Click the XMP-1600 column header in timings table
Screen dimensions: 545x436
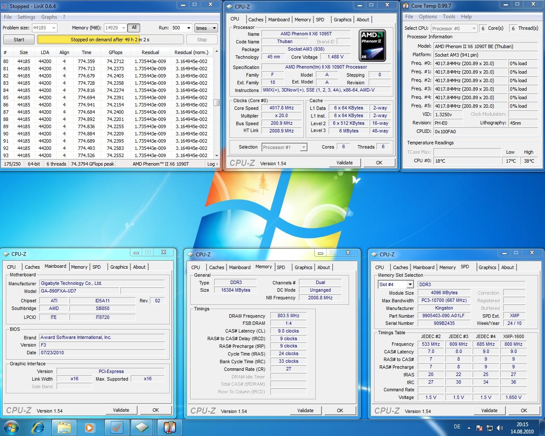(513, 336)
